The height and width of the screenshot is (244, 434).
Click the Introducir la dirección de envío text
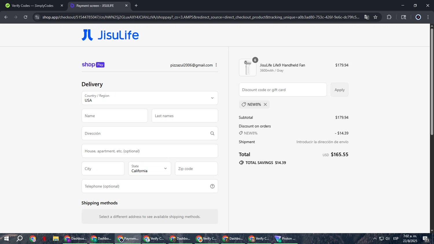point(322,142)
